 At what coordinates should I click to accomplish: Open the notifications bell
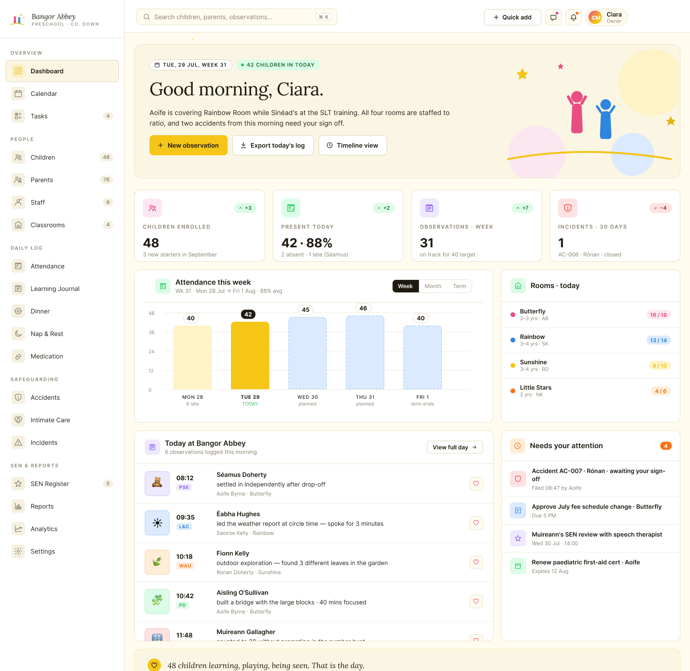(x=574, y=17)
